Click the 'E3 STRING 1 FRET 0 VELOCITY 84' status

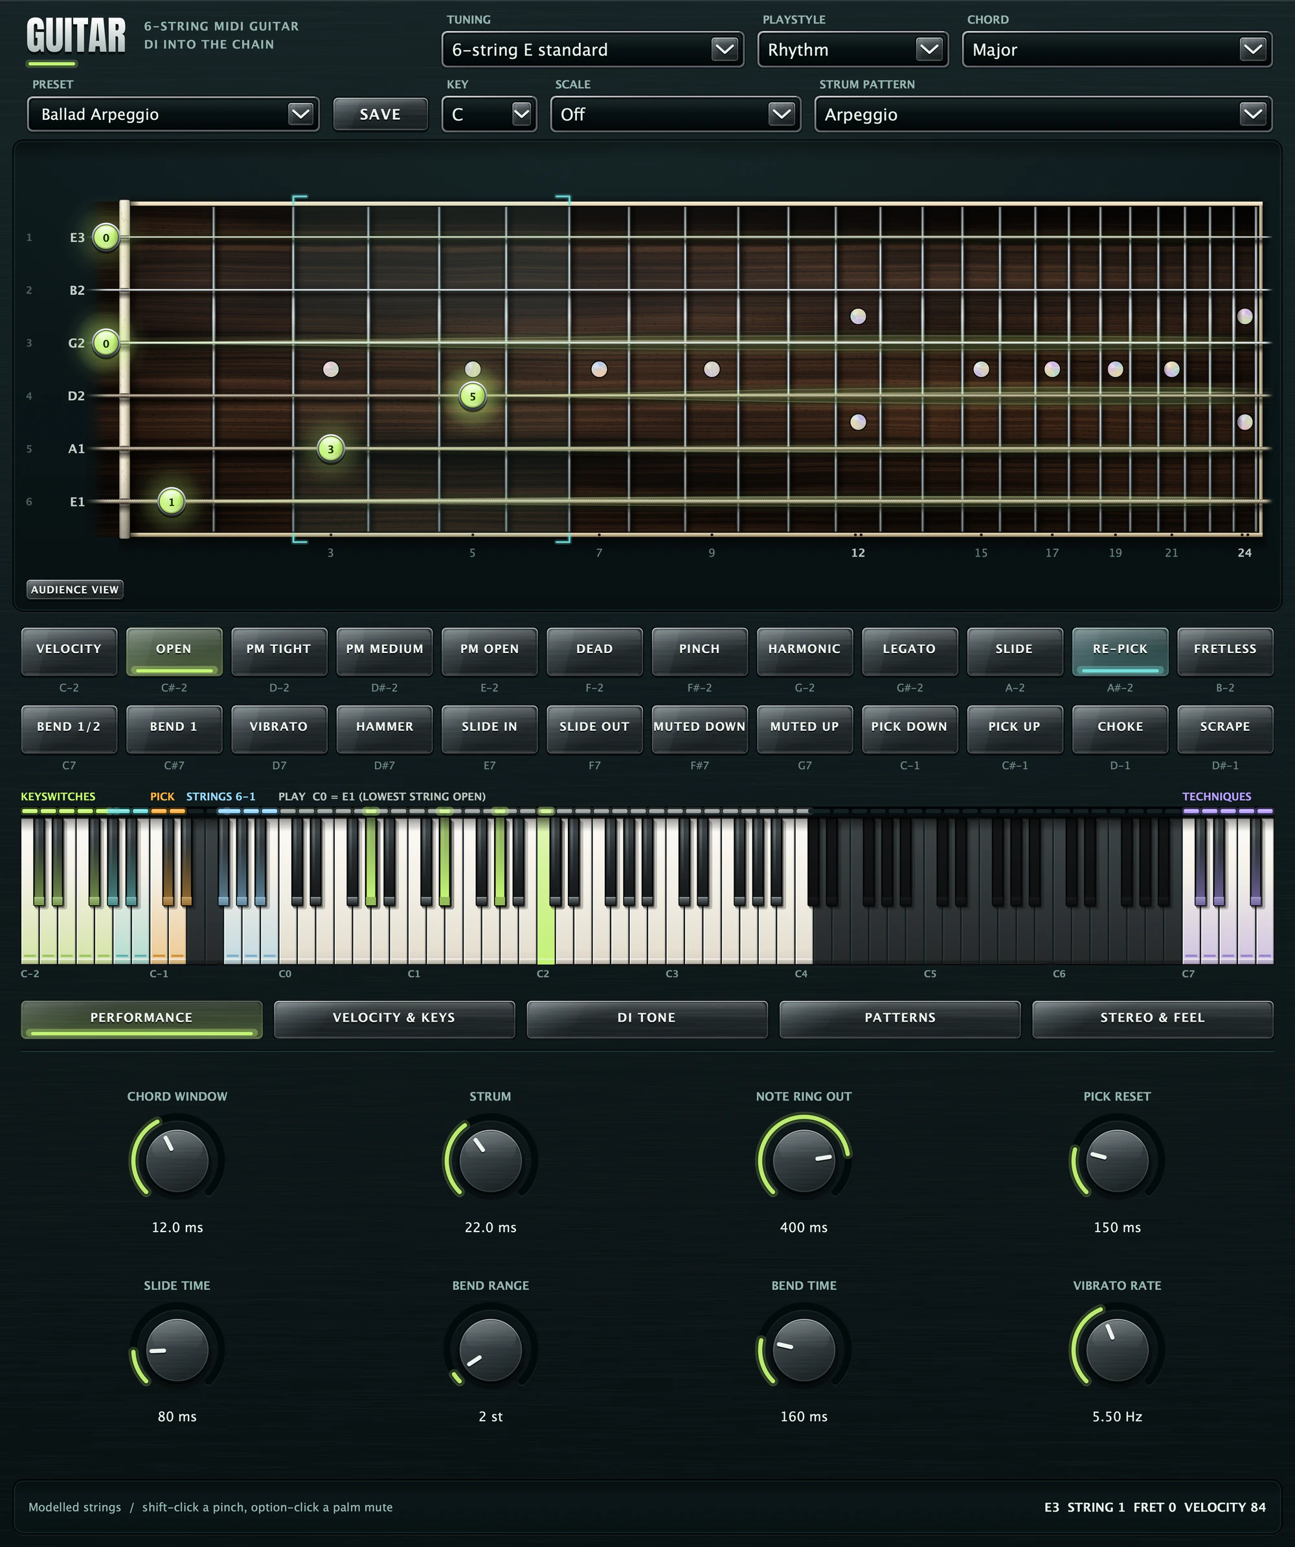pyautogui.click(x=1154, y=1507)
